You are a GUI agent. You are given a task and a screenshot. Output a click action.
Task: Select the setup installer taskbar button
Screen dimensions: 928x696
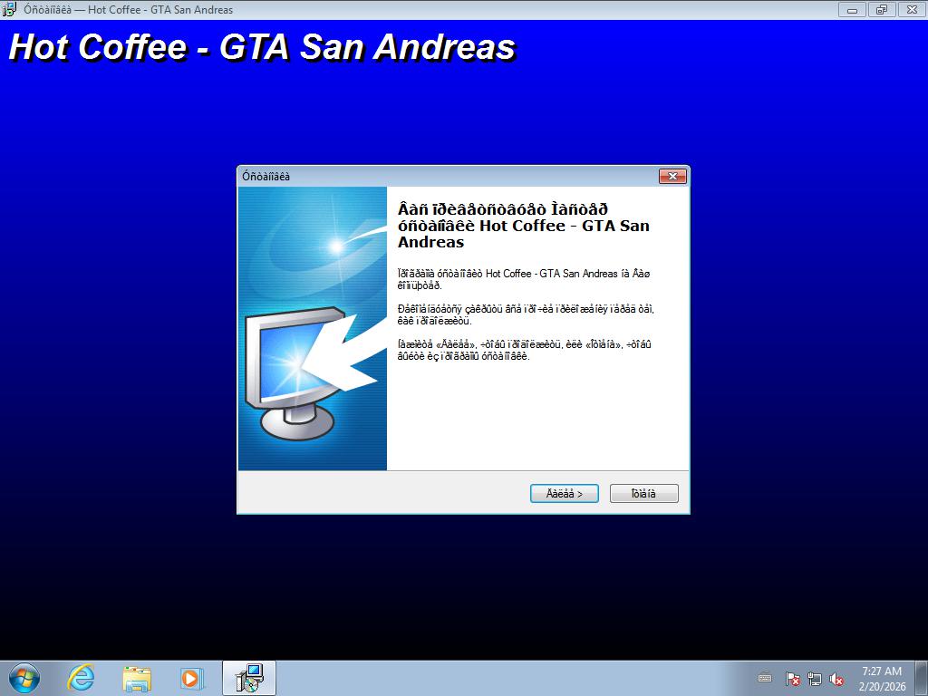coord(248,678)
